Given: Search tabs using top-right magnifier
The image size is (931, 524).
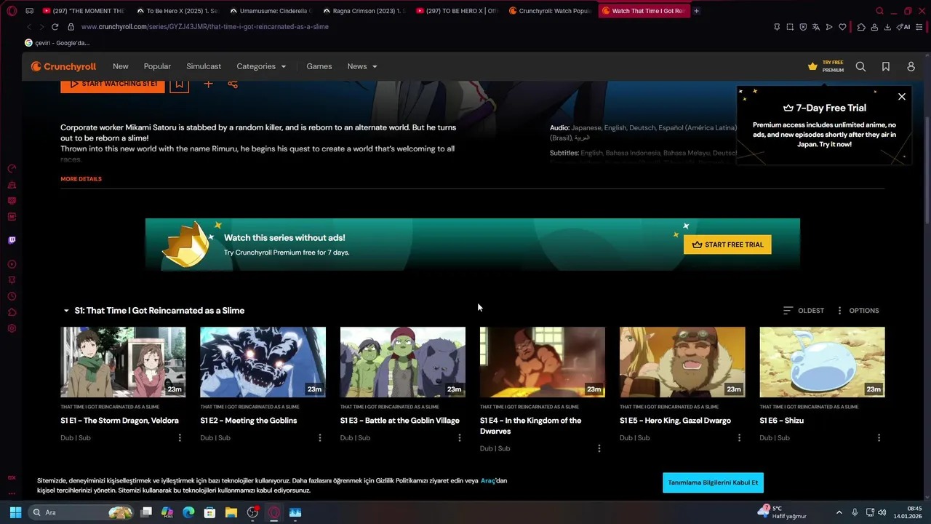Looking at the screenshot, I should 879,11.
